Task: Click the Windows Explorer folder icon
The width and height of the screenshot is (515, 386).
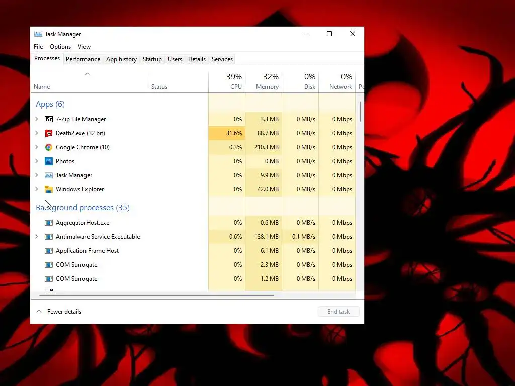Action: coord(49,189)
